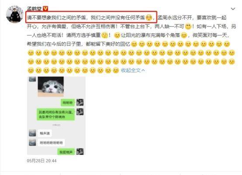Screen dimensions: 242x175
Task: Click the smiley emoji after 每个角落
Action: [x=184, y=35]
